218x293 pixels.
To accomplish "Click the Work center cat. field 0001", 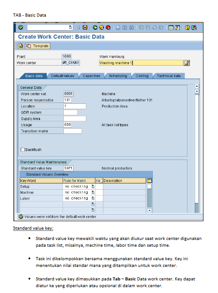I will coord(68,93).
